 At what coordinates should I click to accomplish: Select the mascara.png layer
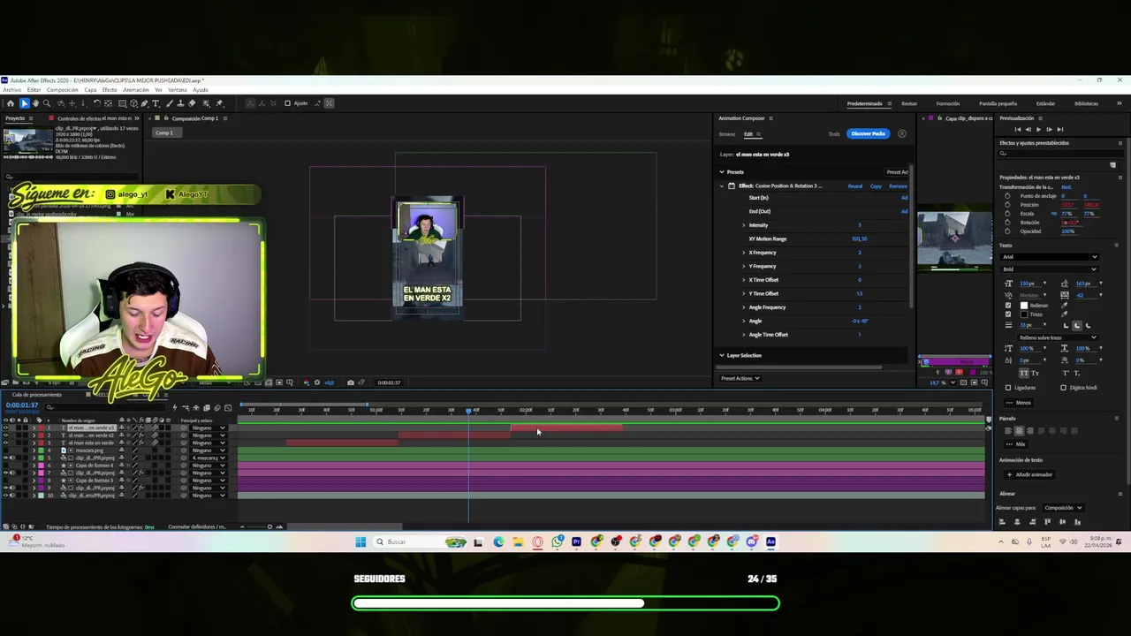coord(89,450)
